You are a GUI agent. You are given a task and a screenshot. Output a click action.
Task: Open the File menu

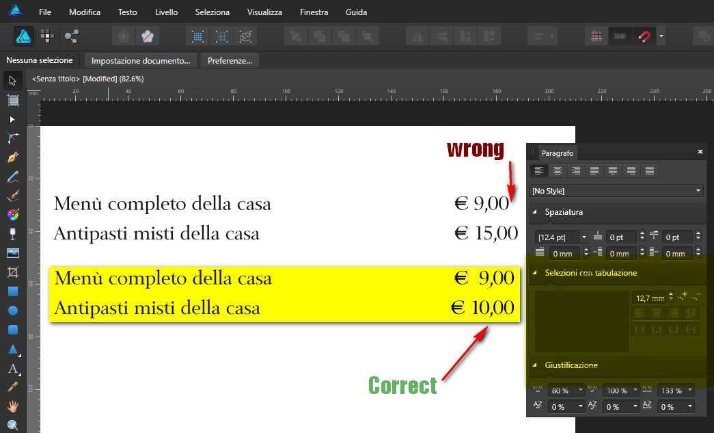[45, 12]
